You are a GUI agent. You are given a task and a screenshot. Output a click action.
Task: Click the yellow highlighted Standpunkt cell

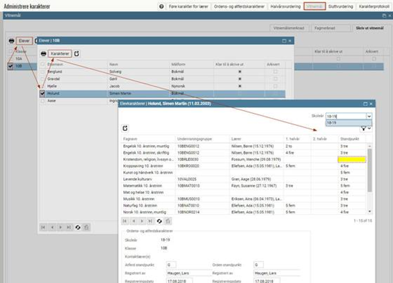[352, 159]
